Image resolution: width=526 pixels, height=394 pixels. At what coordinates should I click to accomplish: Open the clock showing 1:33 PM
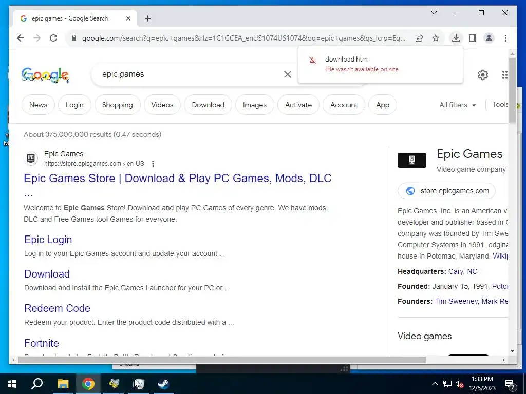pos(482,384)
